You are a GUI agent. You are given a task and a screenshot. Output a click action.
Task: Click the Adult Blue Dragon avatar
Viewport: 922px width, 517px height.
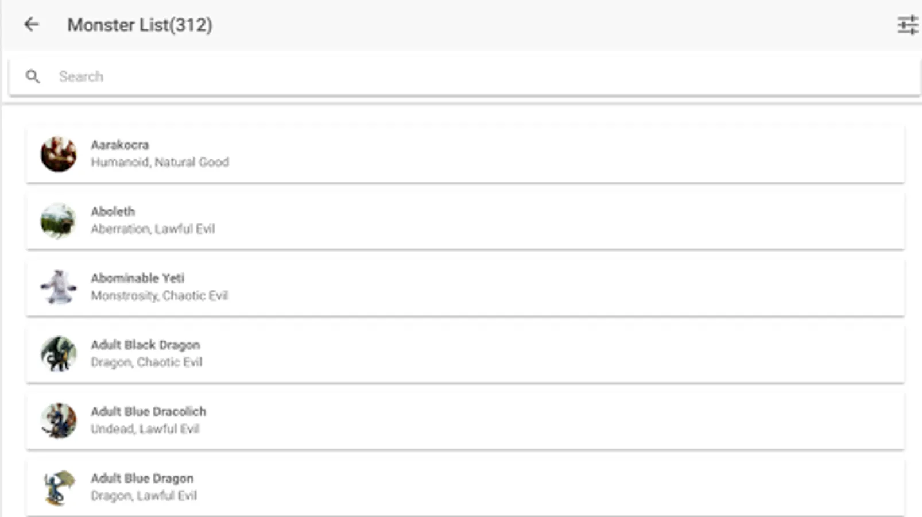(59, 487)
